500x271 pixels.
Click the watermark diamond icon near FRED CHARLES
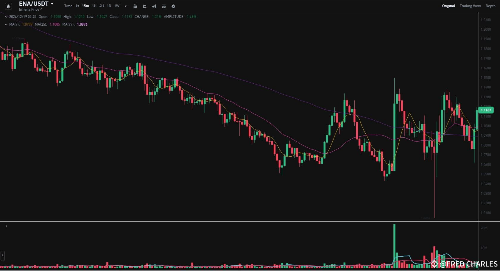point(435,263)
